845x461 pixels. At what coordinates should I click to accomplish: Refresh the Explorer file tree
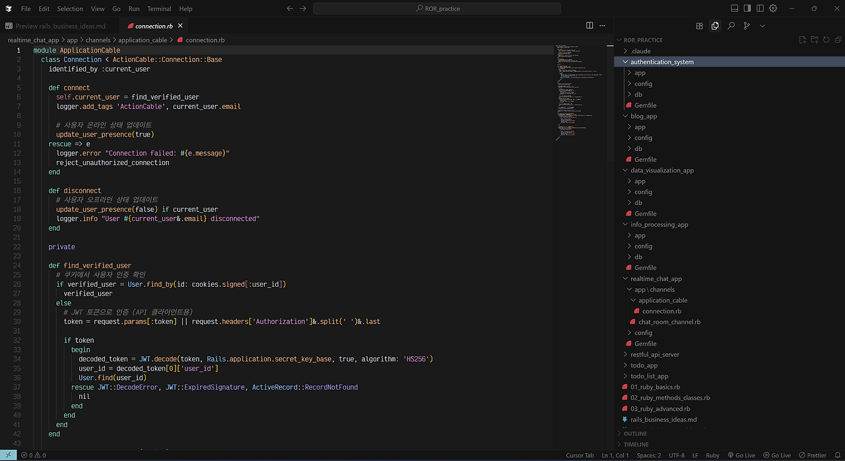point(826,40)
